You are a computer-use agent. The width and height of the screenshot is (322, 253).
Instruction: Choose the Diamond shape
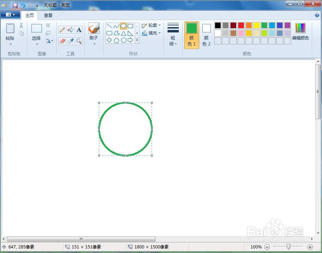(x=109, y=40)
